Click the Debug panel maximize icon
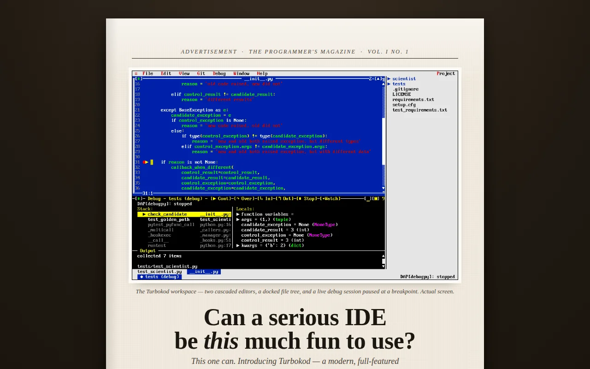590x369 pixels. 376,198
